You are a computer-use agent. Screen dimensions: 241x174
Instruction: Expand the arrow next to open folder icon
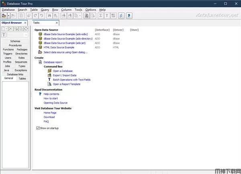8,16
